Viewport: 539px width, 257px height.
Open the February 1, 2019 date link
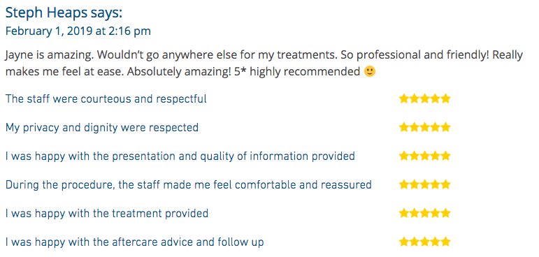click(78, 31)
